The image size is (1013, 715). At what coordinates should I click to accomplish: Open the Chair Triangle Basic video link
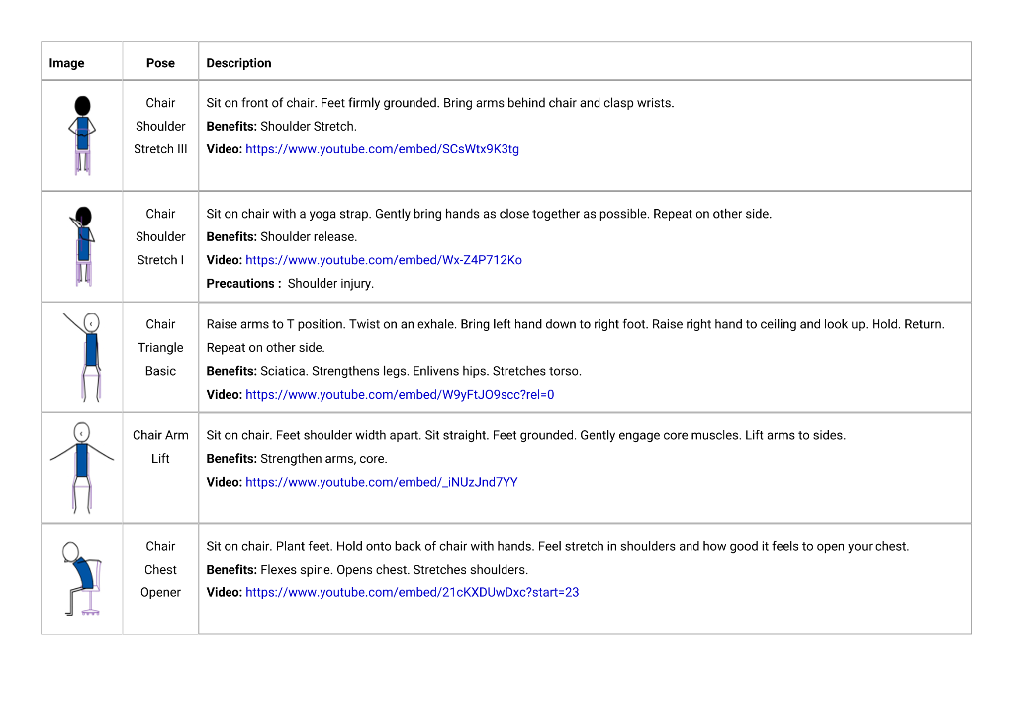[x=400, y=395]
